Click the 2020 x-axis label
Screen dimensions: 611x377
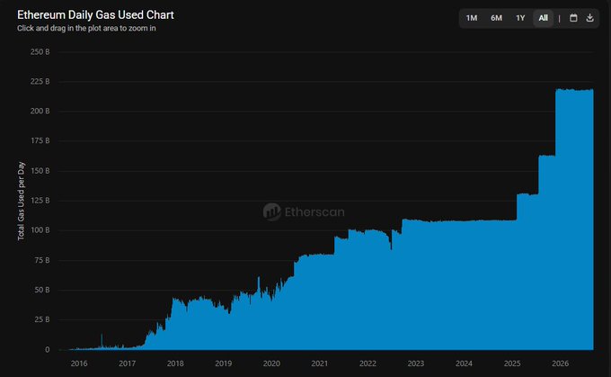coord(271,364)
